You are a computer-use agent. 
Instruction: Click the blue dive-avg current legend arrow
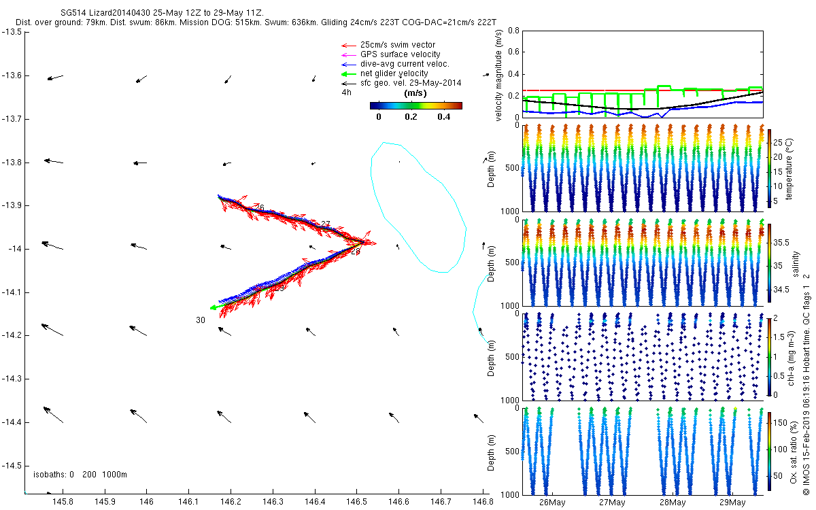[347, 64]
